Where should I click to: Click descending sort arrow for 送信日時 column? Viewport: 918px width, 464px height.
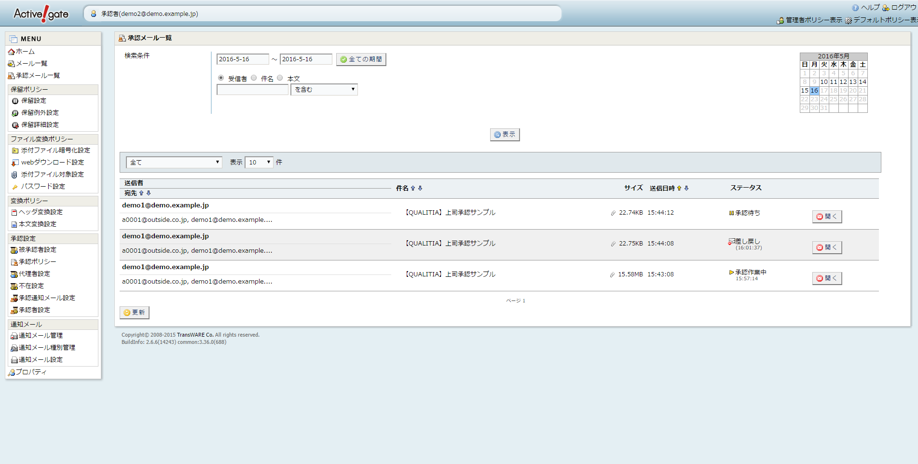pyautogui.click(x=686, y=189)
